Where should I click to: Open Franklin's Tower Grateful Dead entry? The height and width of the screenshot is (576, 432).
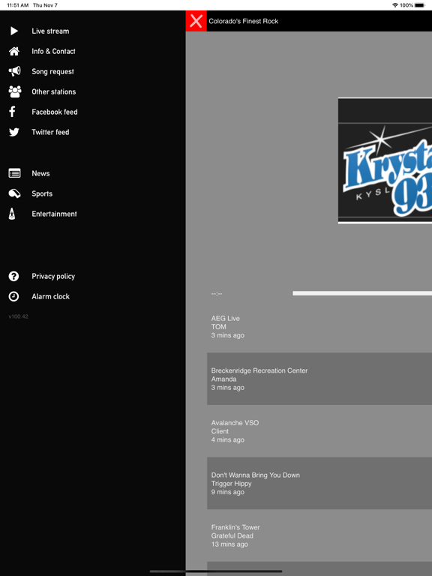(x=319, y=535)
